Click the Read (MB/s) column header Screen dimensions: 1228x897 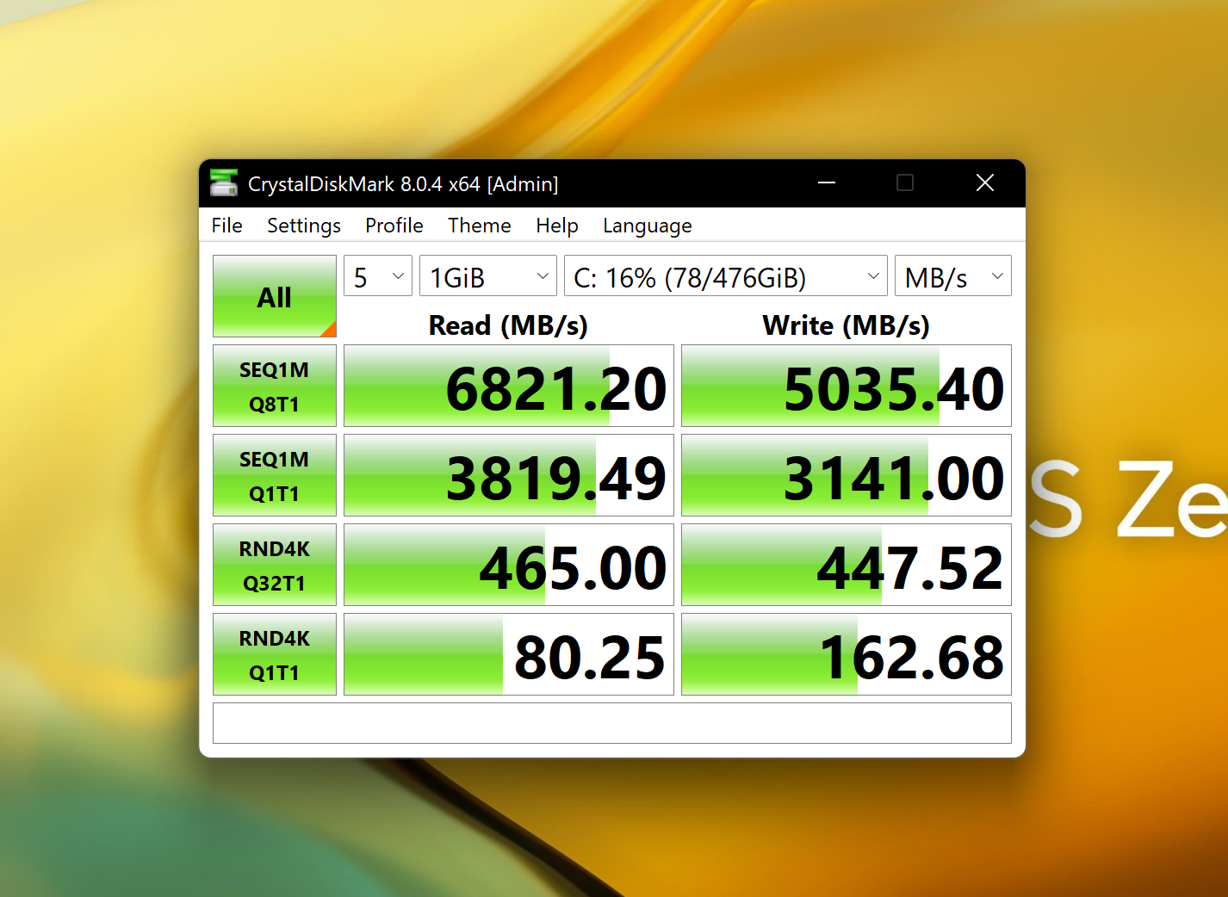[x=508, y=325]
